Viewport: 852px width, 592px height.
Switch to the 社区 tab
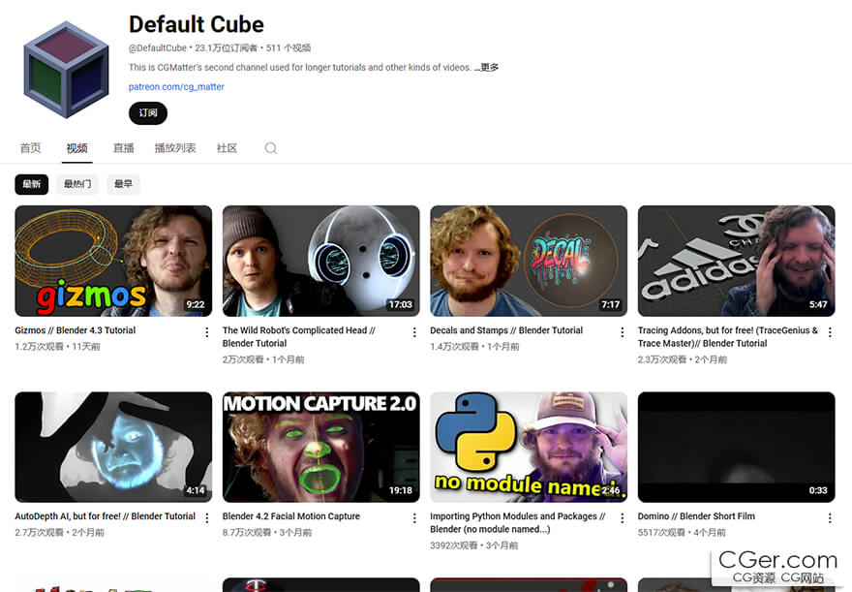point(227,148)
